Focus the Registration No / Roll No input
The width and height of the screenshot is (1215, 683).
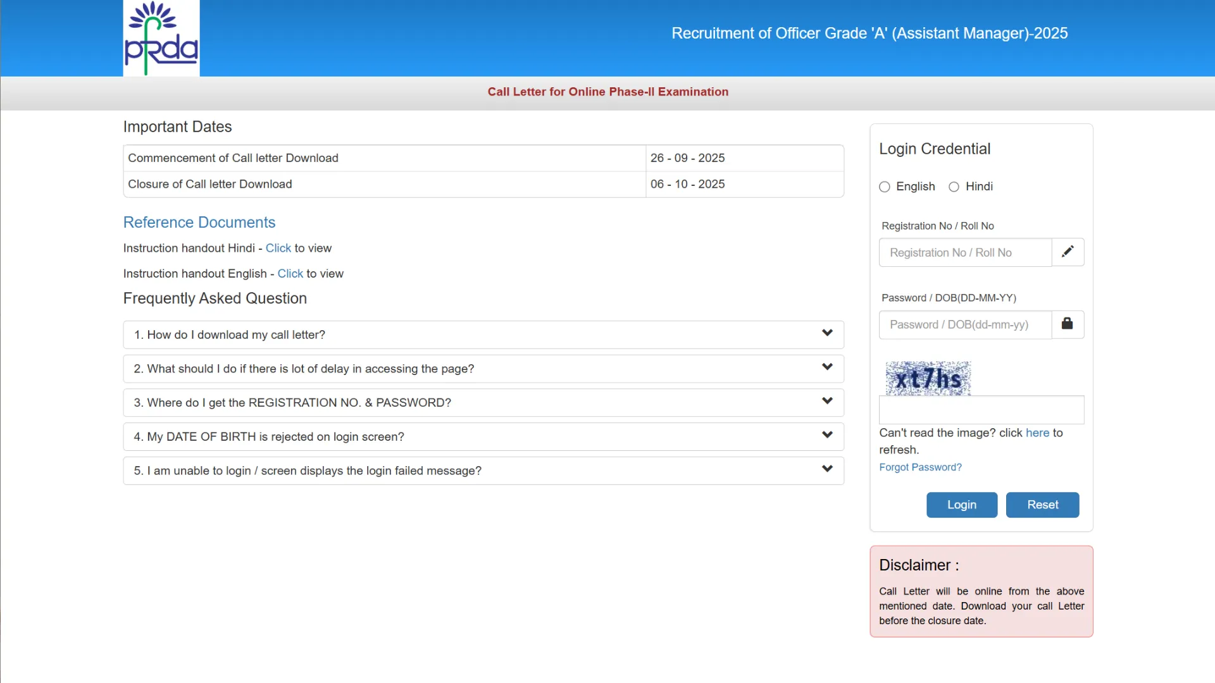tap(965, 252)
